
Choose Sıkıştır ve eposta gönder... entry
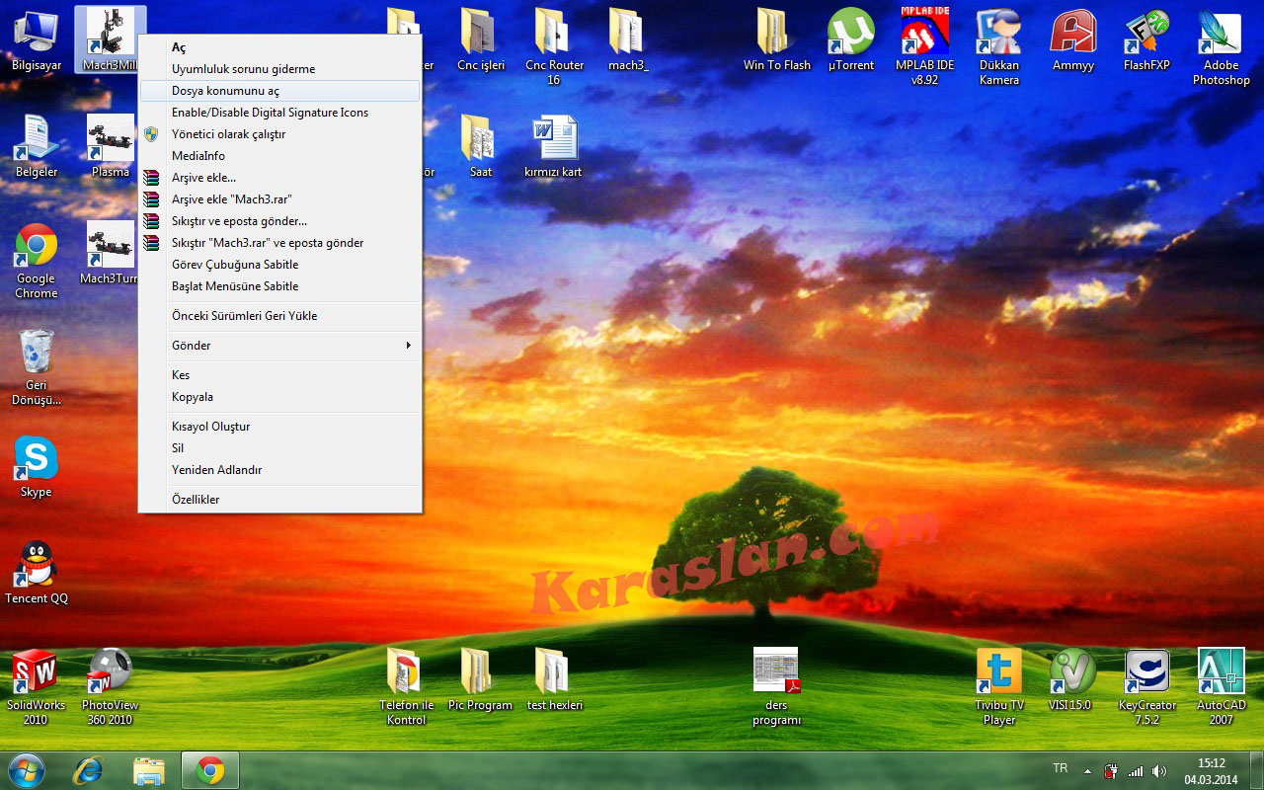coord(280,221)
